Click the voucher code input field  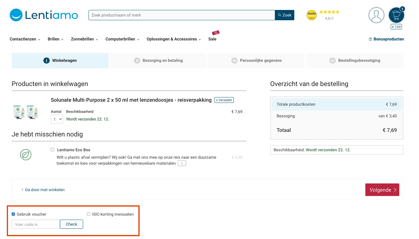35,224
